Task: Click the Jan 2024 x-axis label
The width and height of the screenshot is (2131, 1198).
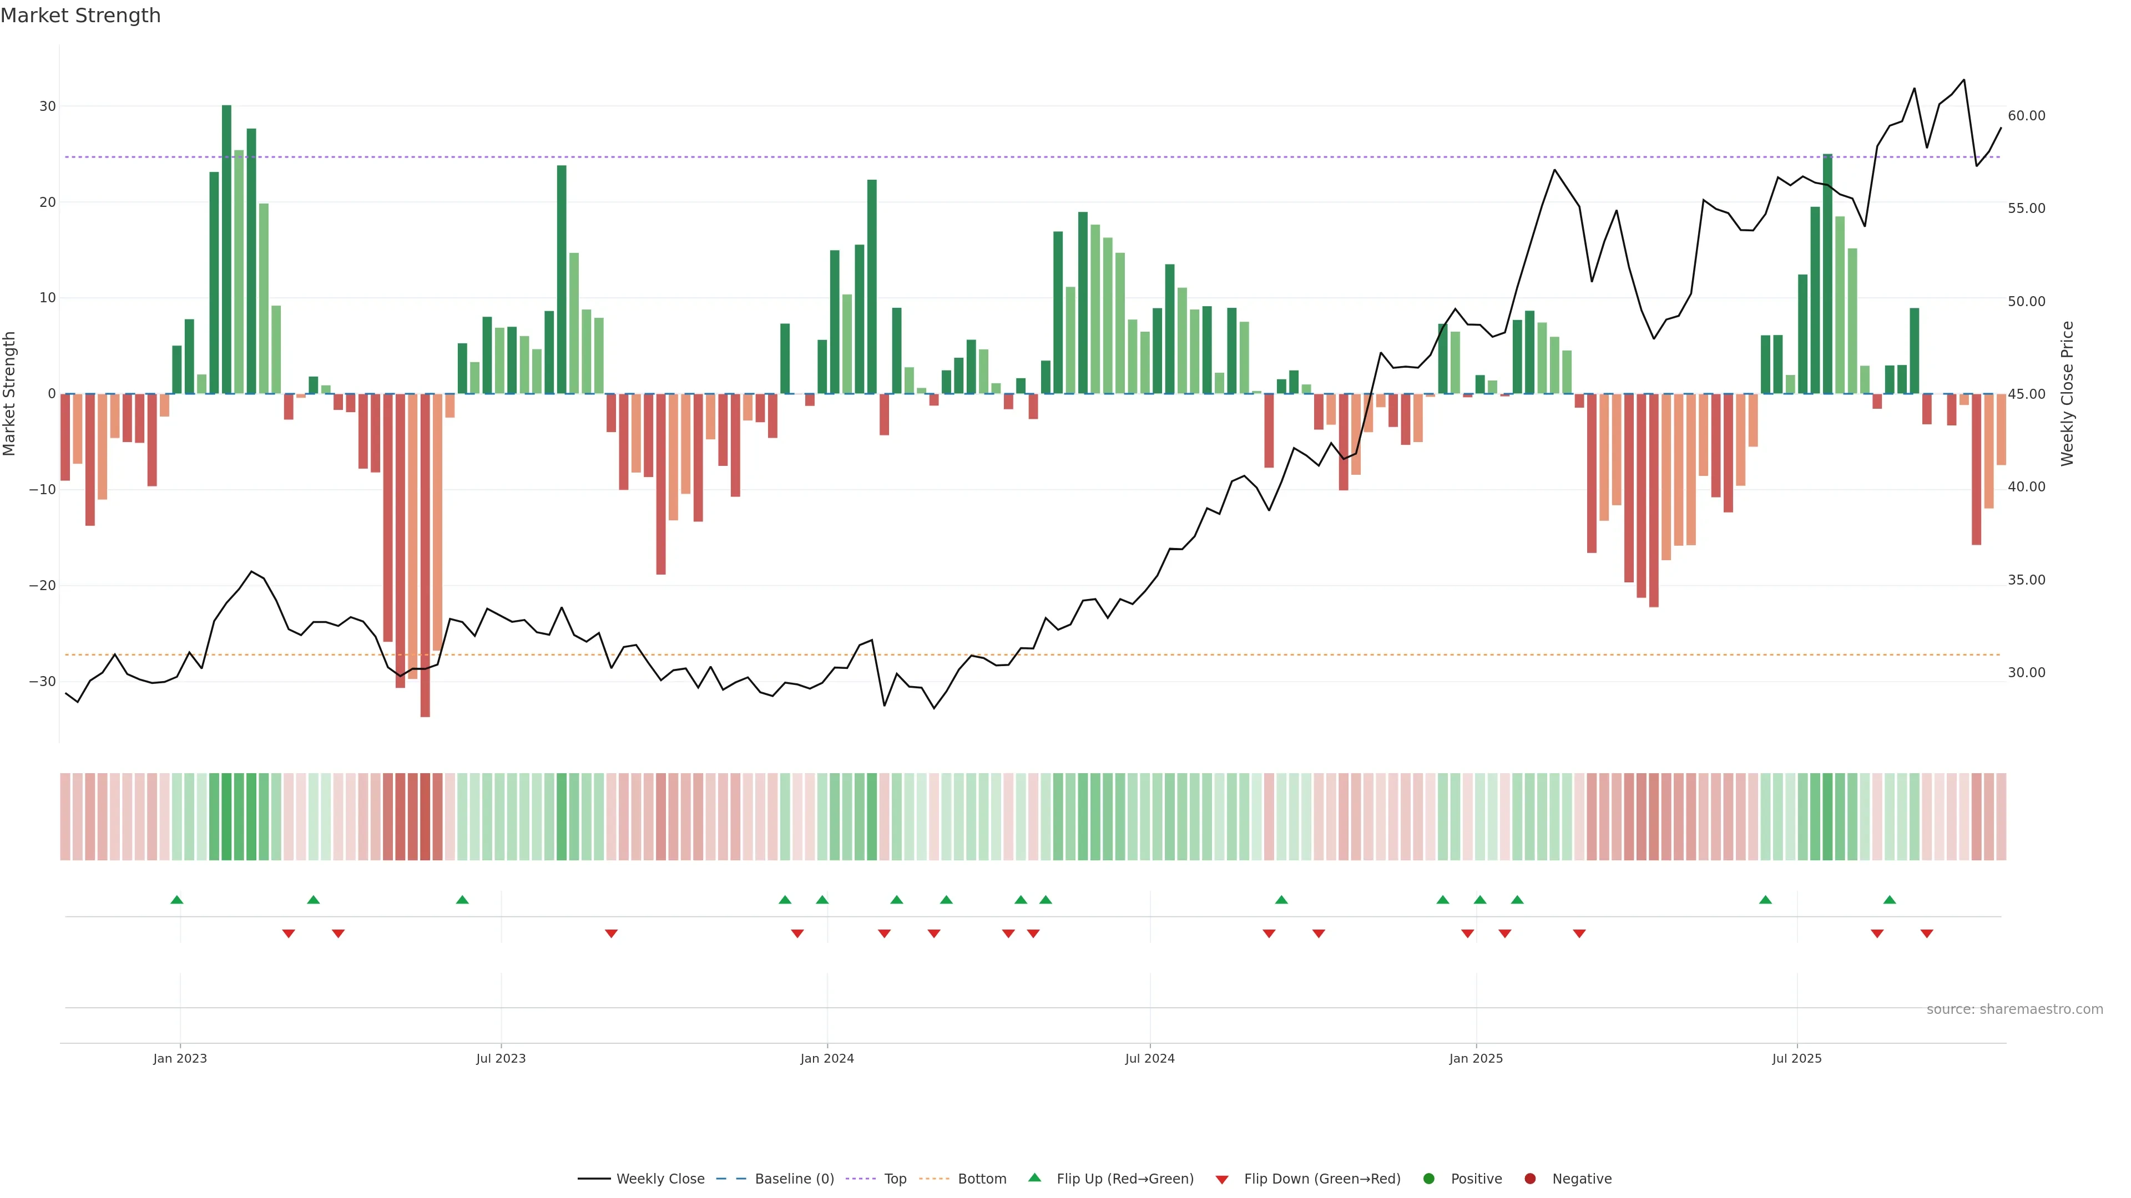Action: (826, 1058)
